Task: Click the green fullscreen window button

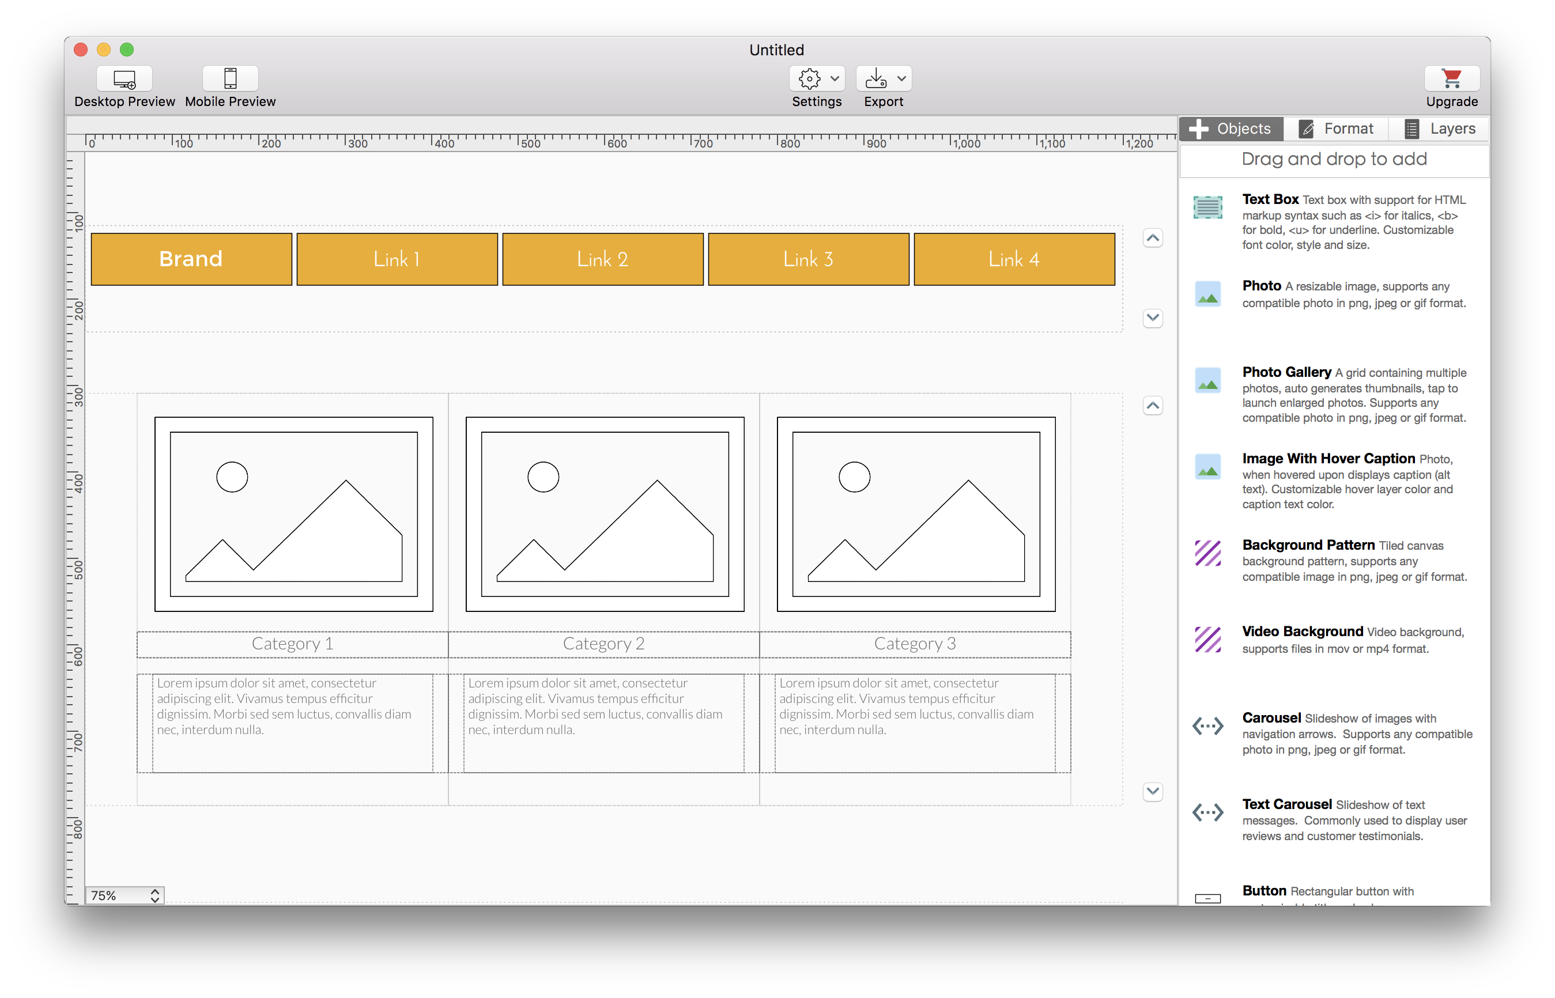Action: point(127,49)
